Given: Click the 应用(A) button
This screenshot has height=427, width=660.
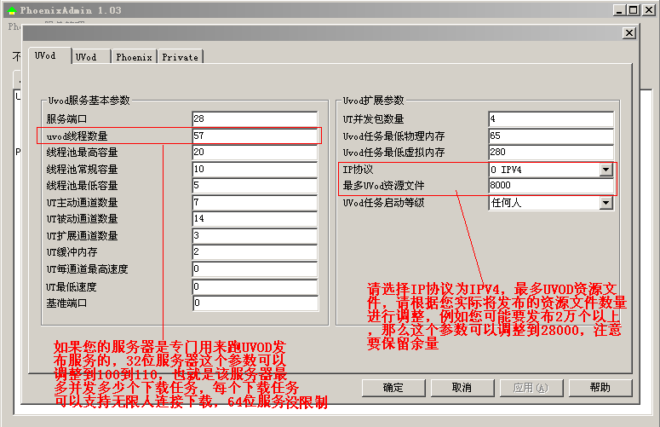Looking at the screenshot, I should click(531, 388).
